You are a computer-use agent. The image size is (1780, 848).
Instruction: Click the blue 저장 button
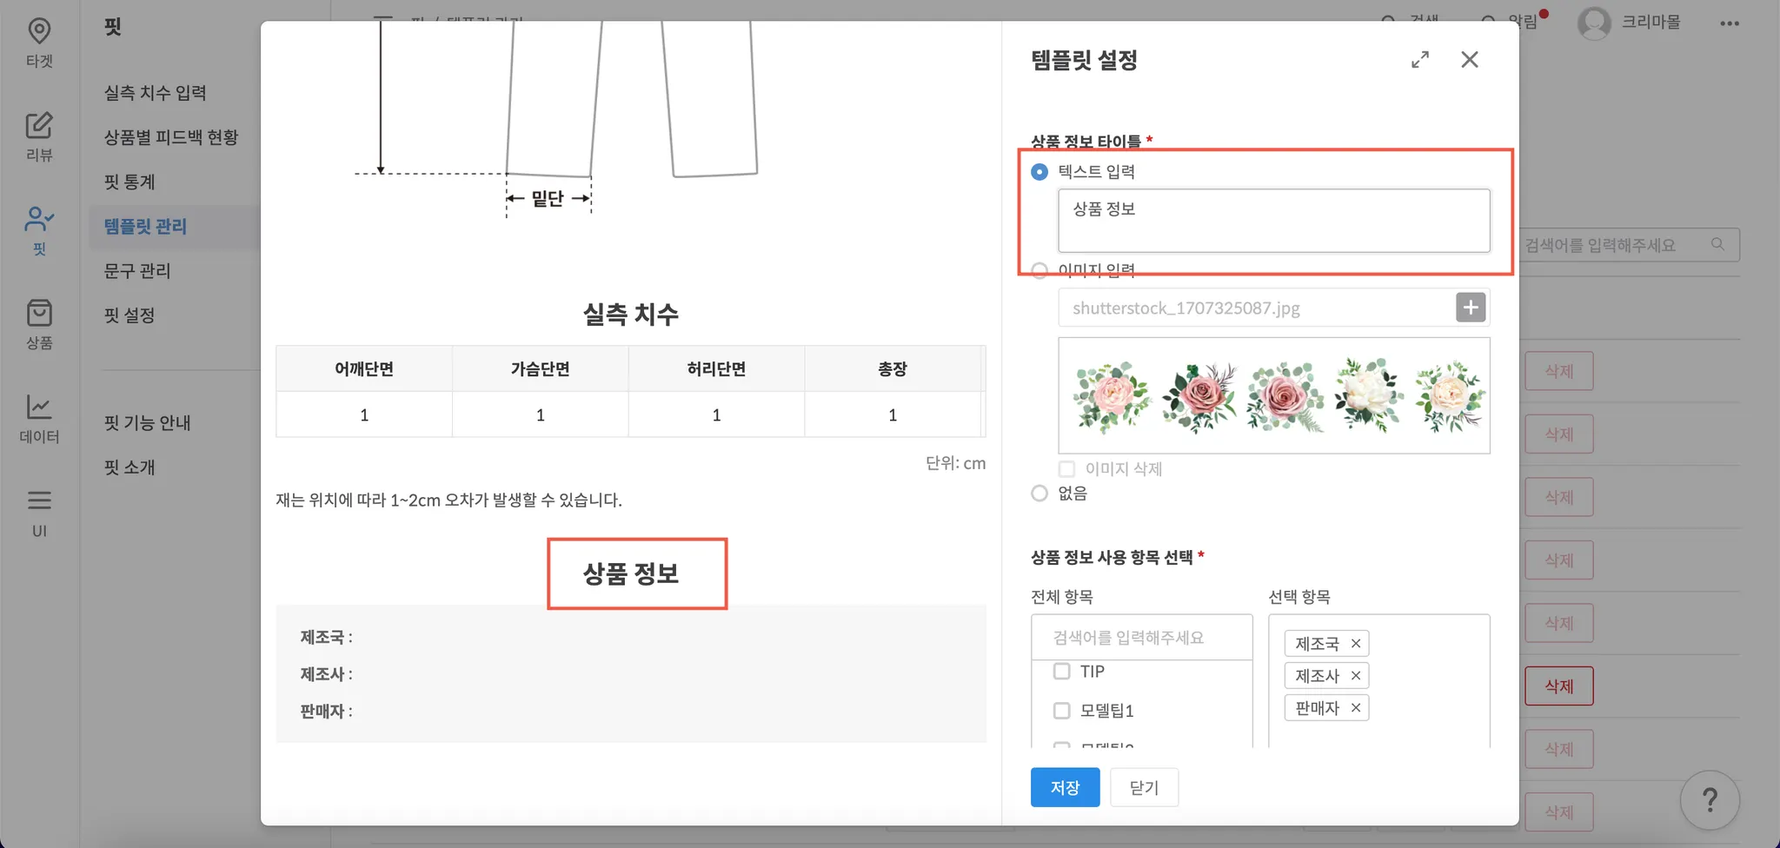click(x=1065, y=787)
